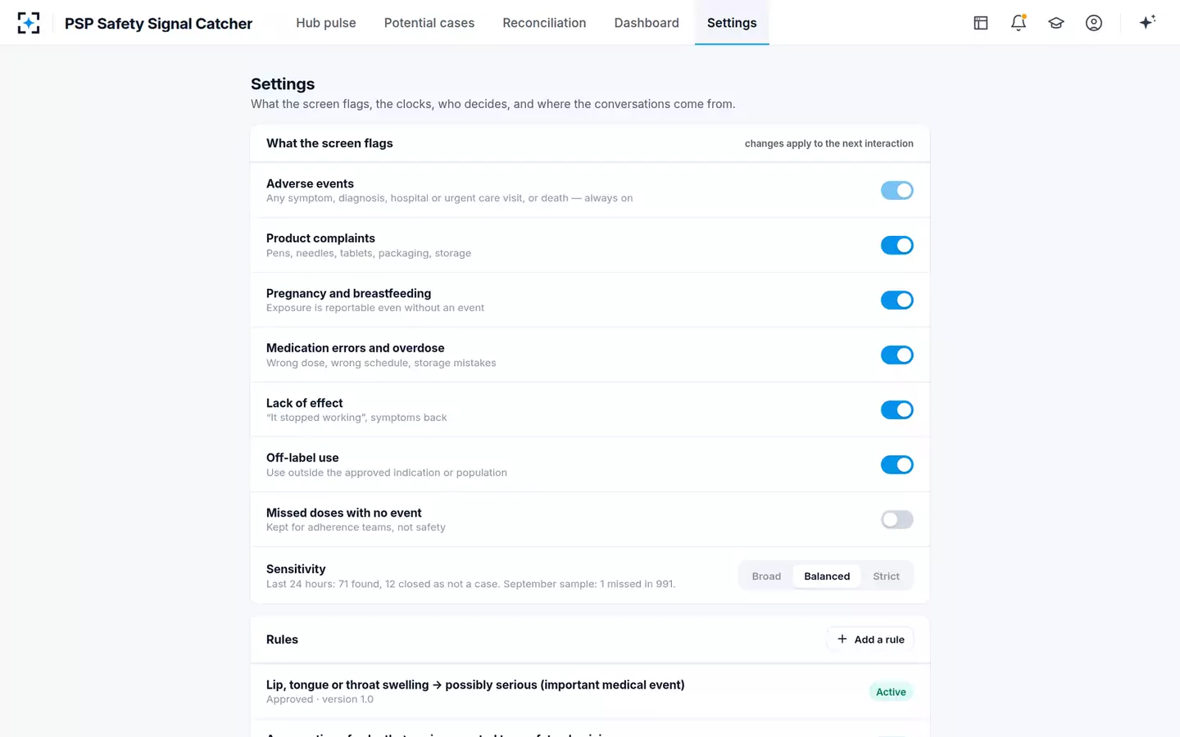1180x737 pixels.
Task: Go to the Hub pulse tab
Action: pyautogui.click(x=326, y=23)
